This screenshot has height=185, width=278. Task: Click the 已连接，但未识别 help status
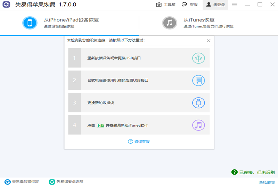253,172
